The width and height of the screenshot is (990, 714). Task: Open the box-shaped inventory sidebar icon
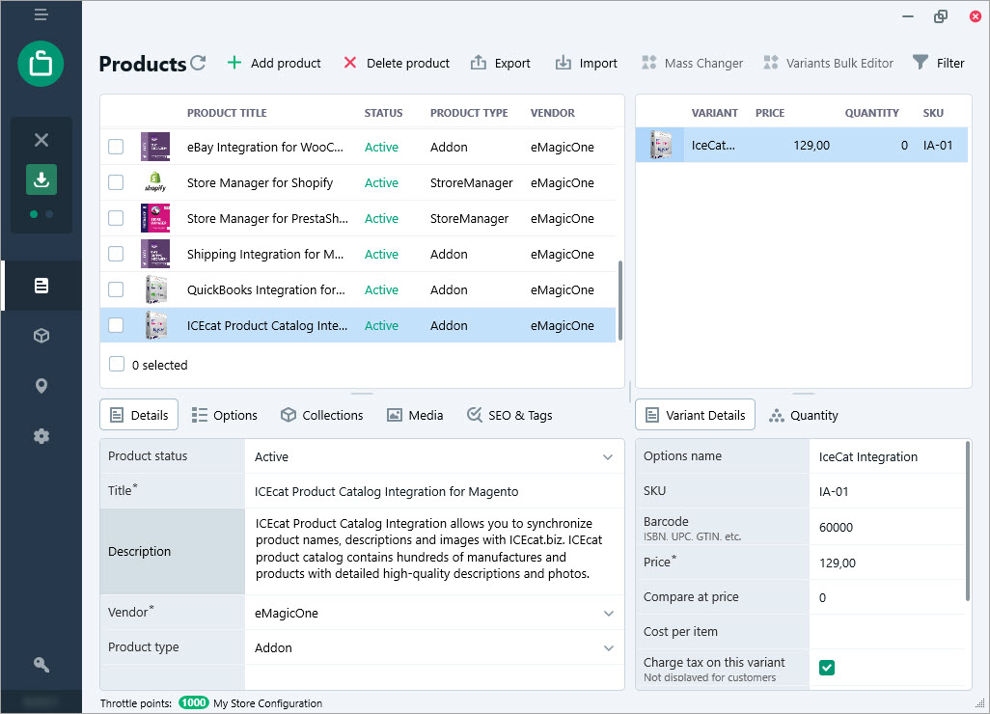41,335
